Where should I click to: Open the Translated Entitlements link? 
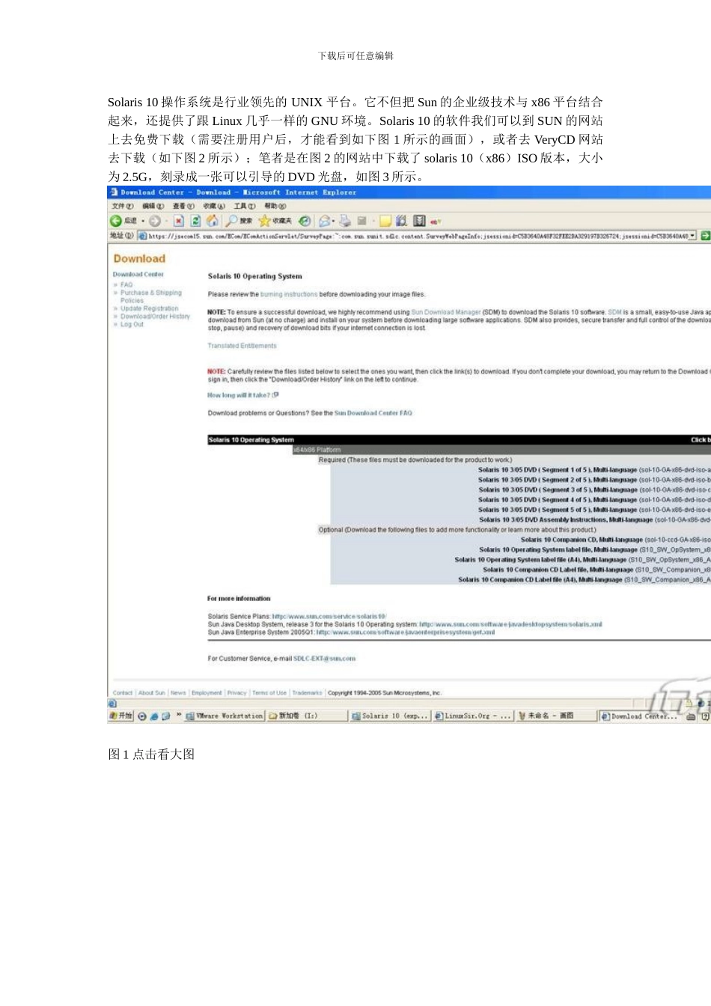point(242,347)
